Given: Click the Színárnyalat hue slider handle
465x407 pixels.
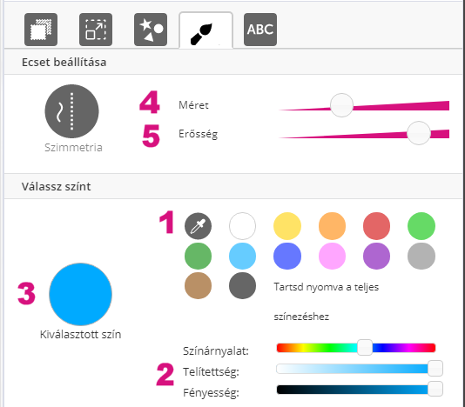Looking at the screenshot, I should pos(365,348).
